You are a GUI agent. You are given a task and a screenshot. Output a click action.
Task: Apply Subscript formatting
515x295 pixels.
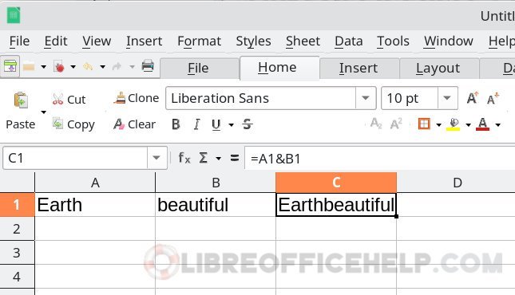(376, 124)
